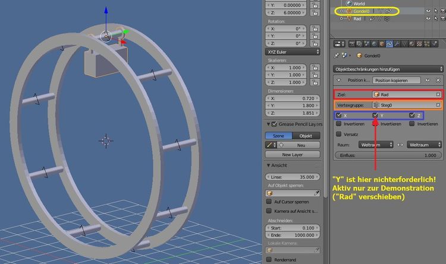Toggle lock for Skalieren Z

315,82
